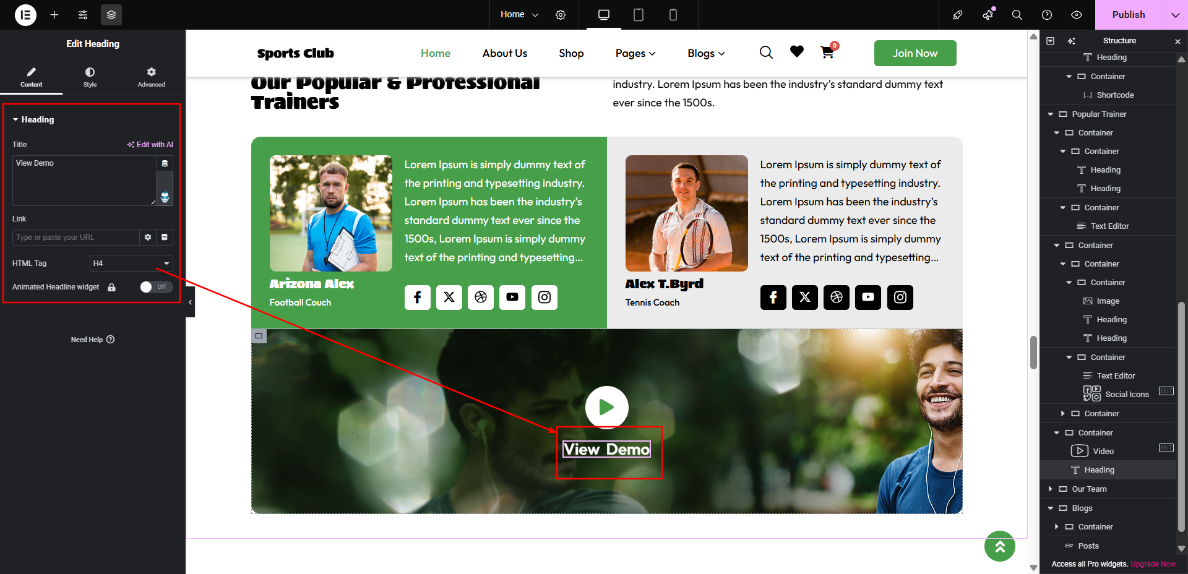Click the add element plus icon
This screenshot has width=1188, height=574.
[x=54, y=15]
